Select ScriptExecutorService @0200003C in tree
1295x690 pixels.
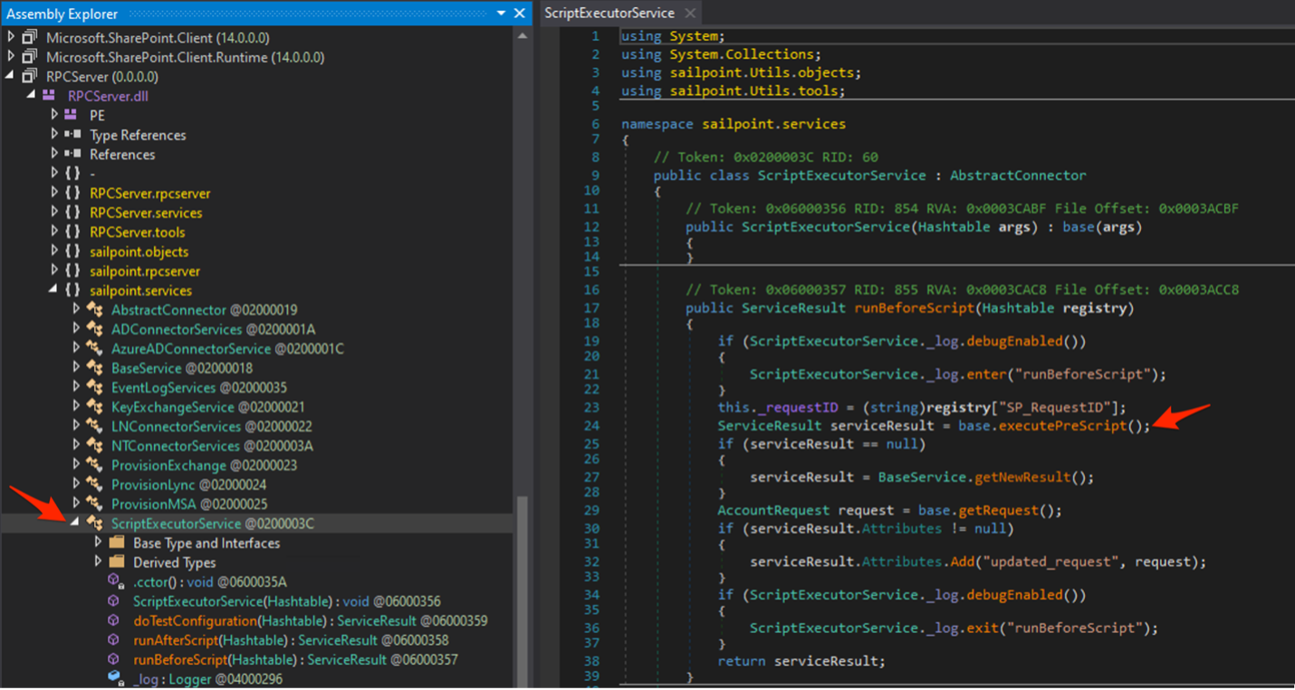coord(213,524)
